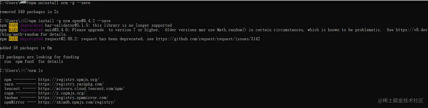The height and width of the screenshot is (108, 428).
Task: Click the 'run `npm fund` for details' text
Action: (x=34, y=61)
